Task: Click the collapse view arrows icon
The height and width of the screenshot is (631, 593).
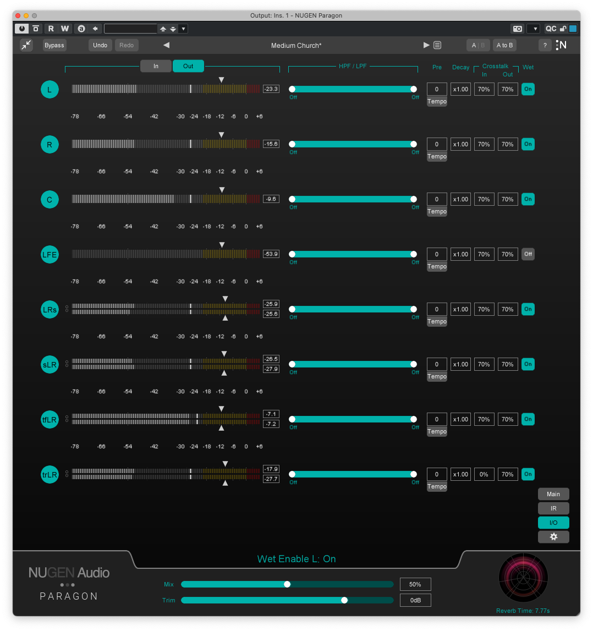Action: point(26,45)
